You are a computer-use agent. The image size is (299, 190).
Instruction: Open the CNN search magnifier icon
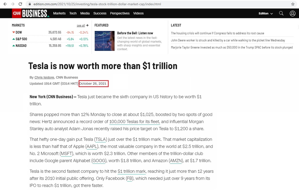[281, 13]
